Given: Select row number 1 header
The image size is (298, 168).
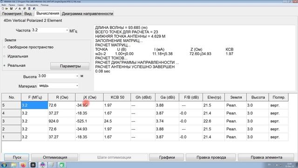Looking at the screenshot, I should pos(11,137).
